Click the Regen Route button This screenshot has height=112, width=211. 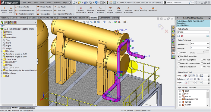(x=22, y=7)
